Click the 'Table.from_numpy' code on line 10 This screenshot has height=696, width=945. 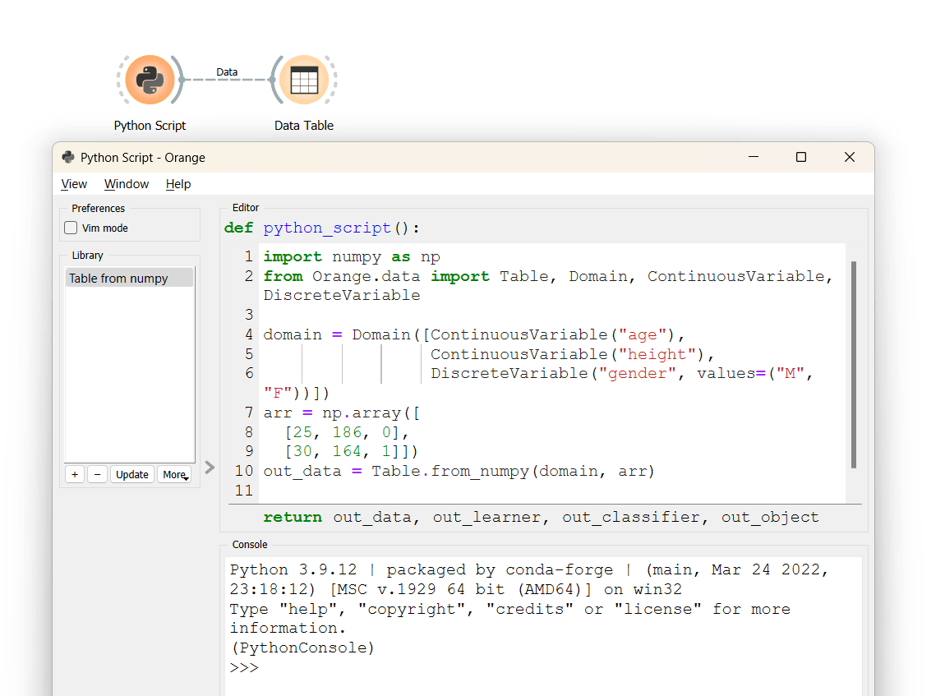coord(450,471)
